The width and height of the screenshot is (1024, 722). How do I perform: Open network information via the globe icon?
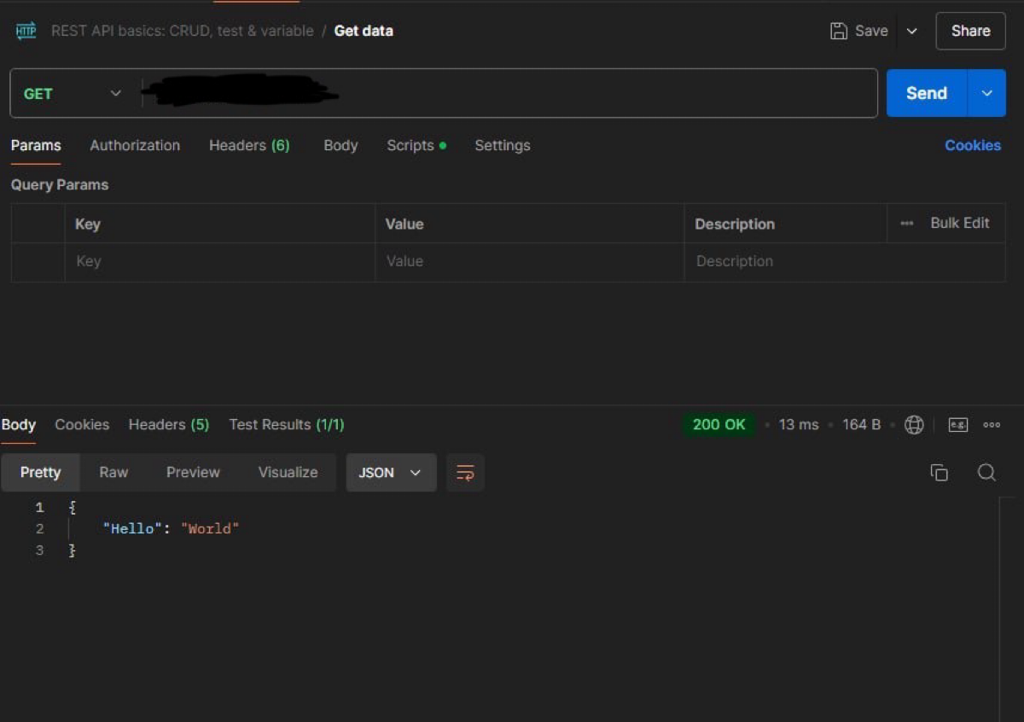pyautogui.click(x=914, y=424)
